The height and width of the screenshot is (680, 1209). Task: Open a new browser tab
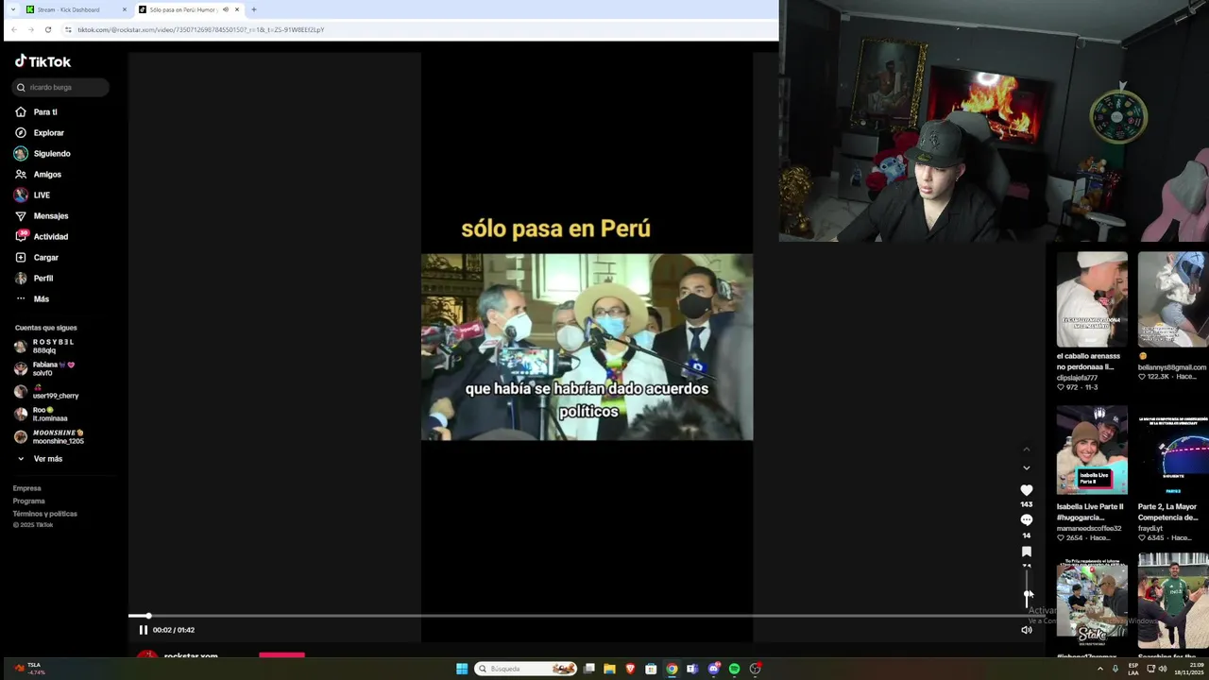point(253,9)
